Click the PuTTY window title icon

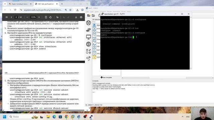[102, 14]
